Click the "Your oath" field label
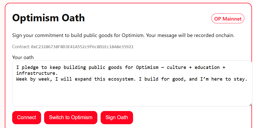 pos(23,57)
